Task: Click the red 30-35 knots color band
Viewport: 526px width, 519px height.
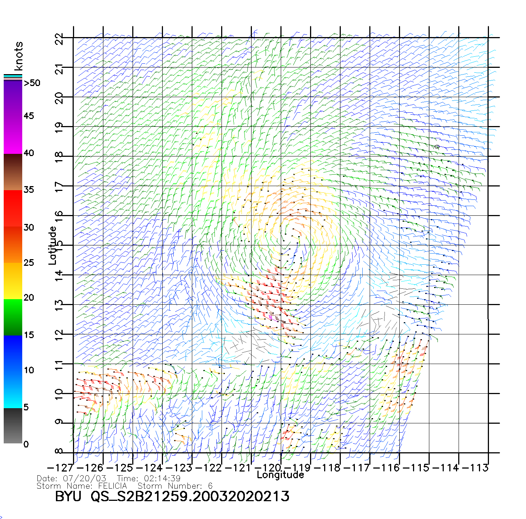Action: click(x=13, y=208)
